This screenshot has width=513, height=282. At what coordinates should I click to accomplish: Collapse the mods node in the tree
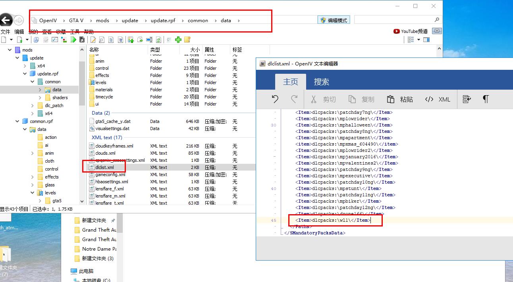point(10,50)
